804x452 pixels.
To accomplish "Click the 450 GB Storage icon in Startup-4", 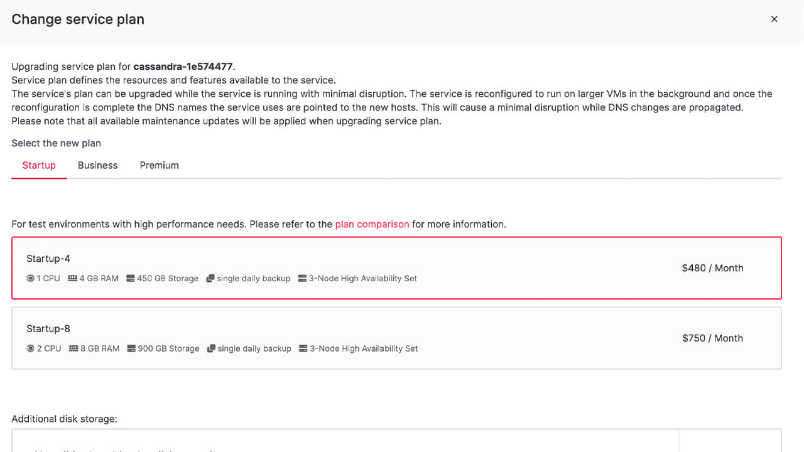I will pos(130,278).
